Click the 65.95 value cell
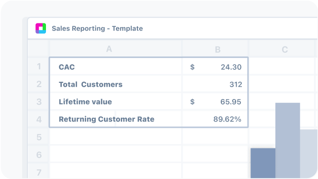318x179 pixels. 215,101
